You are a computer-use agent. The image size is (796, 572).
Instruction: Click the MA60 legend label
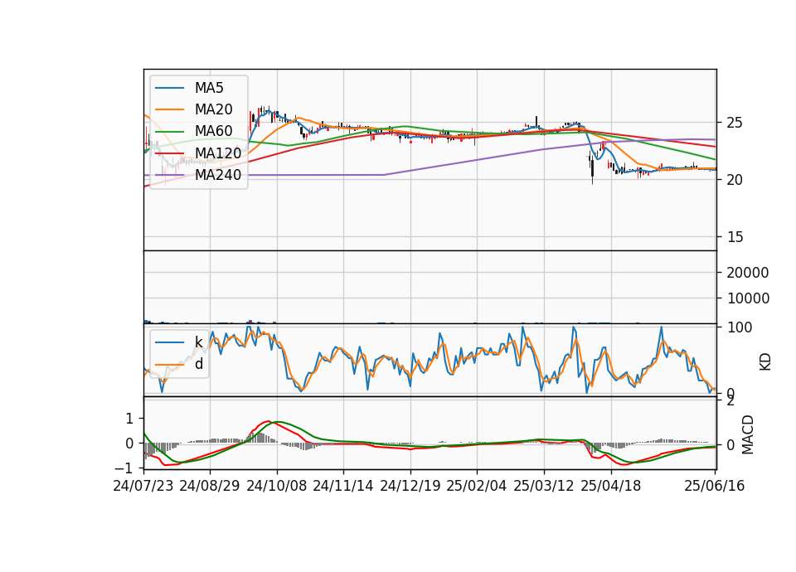click(x=213, y=132)
